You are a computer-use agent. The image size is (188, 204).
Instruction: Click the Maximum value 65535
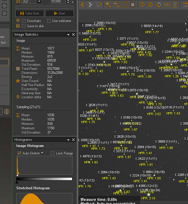tap(52, 61)
